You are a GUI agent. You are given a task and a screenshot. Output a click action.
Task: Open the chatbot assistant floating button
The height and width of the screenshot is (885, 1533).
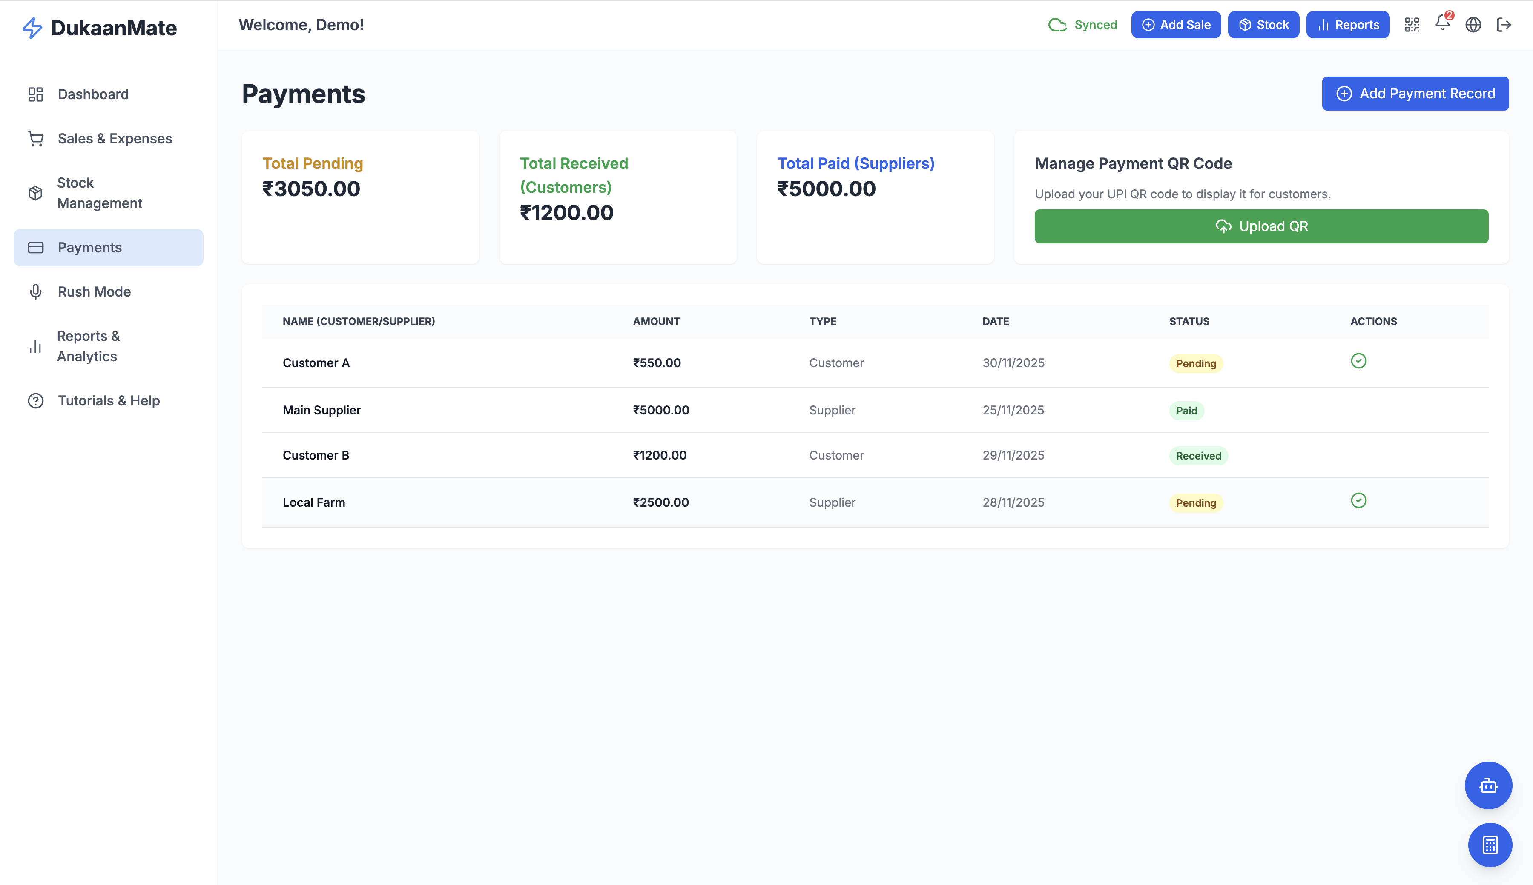pos(1489,785)
